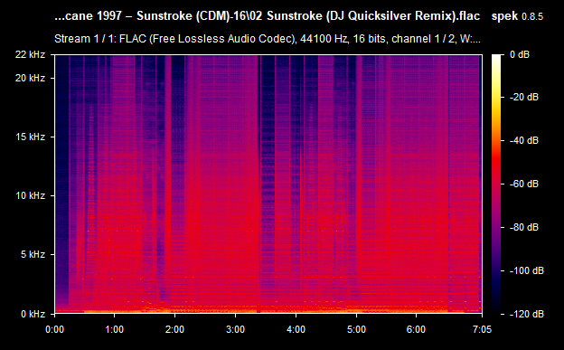Click the '5 kHz' frequency axis label
This screenshot has width=564, height=350.
click(33, 254)
